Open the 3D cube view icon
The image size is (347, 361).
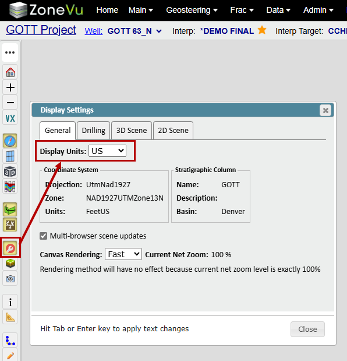tap(10, 171)
